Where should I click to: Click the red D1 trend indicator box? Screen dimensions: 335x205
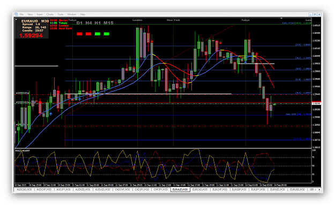point(79,34)
